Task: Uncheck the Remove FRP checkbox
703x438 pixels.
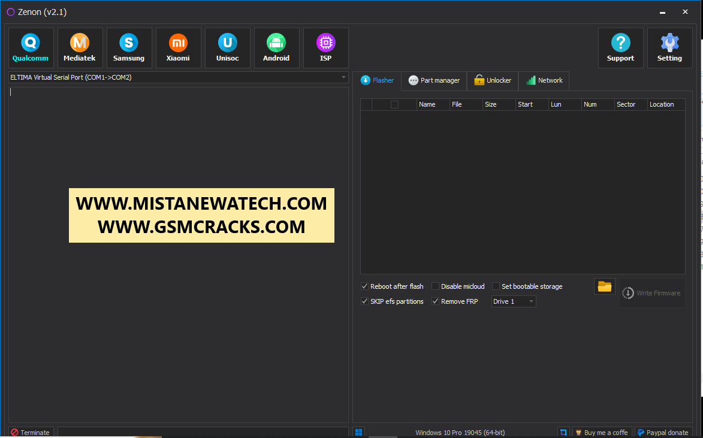Action: (x=435, y=301)
